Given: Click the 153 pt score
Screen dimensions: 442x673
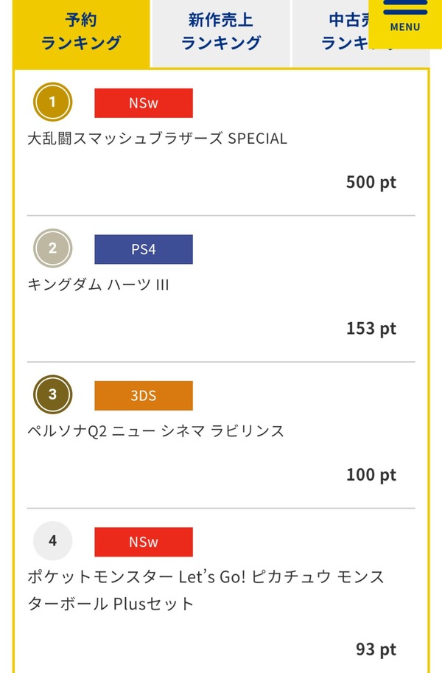Looking at the screenshot, I should tap(371, 328).
